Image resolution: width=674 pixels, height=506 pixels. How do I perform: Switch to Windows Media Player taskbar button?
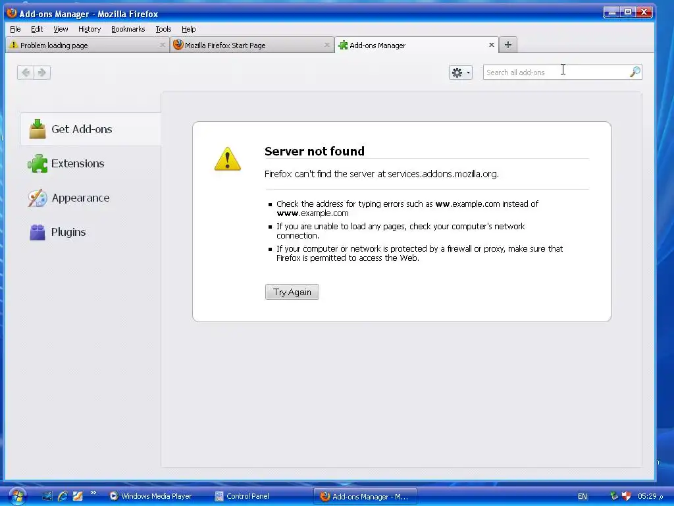pos(151,496)
